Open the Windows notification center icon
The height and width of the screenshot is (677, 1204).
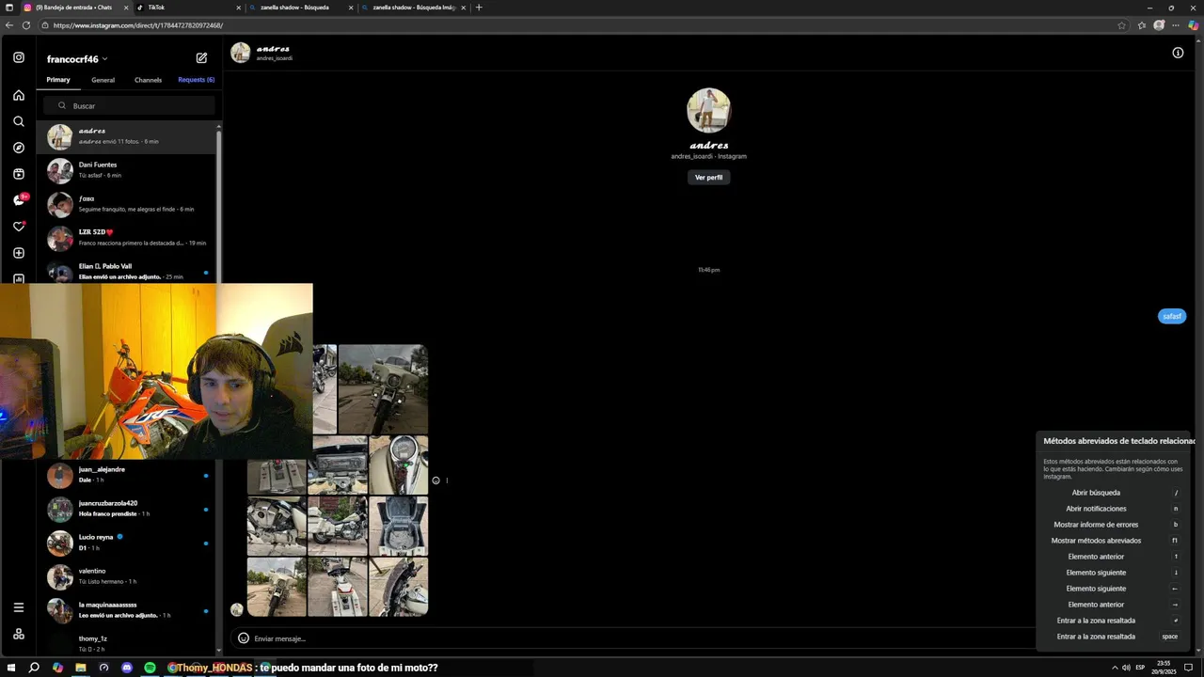tap(1188, 668)
